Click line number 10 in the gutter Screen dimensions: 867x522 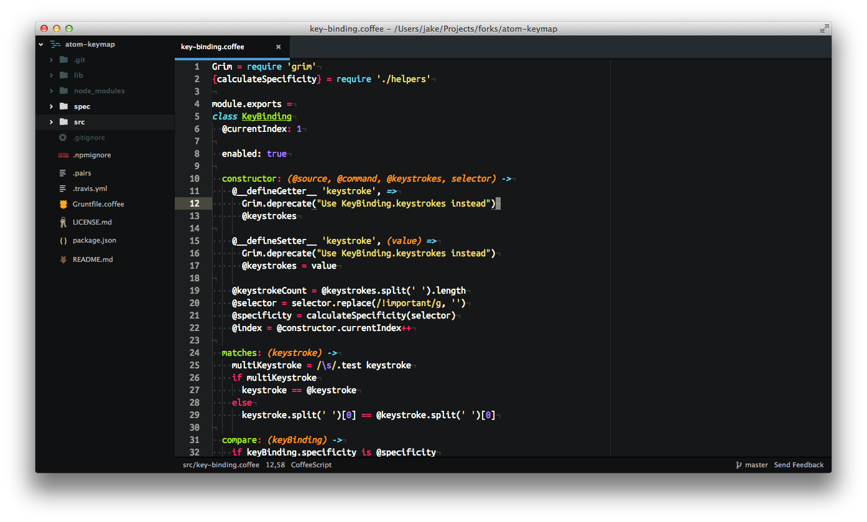point(194,179)
